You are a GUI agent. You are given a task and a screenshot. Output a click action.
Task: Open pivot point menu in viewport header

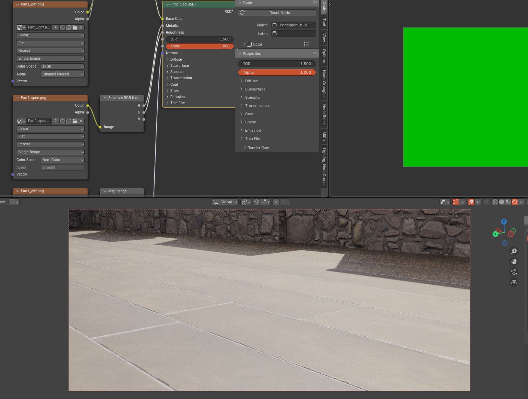[x=246, y=202]
